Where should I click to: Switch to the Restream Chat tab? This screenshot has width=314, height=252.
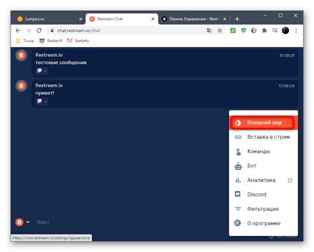[122, 19]
